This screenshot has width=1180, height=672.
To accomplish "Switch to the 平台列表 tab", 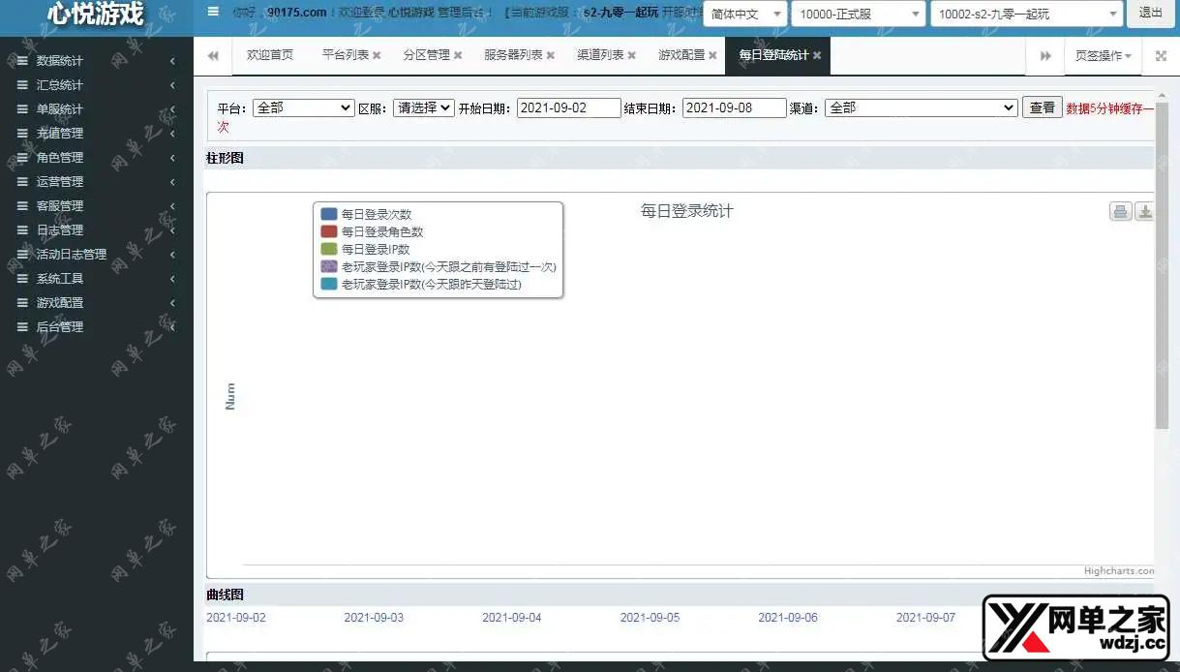I will tap(346, 55).
